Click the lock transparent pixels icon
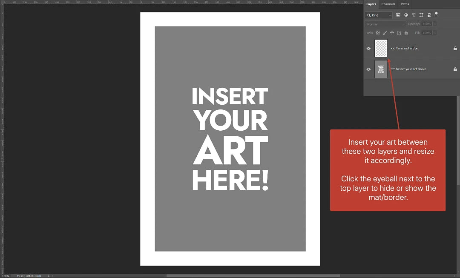Viewport: 460px width, 278px height. tap(378, 33)
